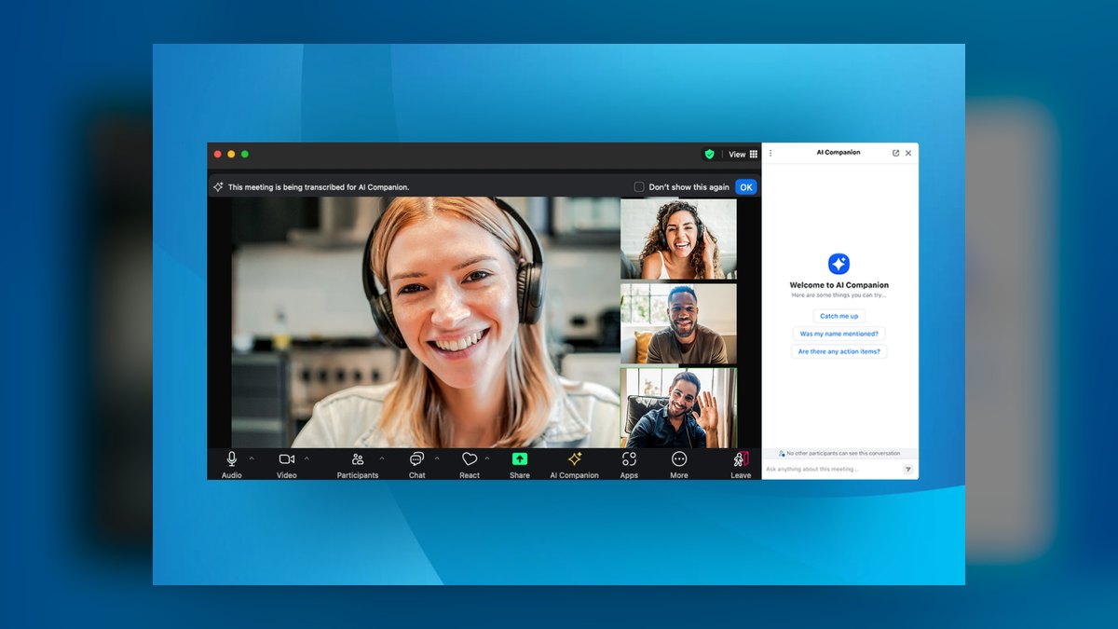The width and height of the screenshot is (1118, 629).
Task: Click "Was my name mentioned?" suggestion
Action: click(839, 334)
